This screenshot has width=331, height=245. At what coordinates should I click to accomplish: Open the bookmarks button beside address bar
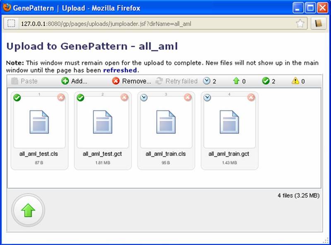click(x=319, y=24)
